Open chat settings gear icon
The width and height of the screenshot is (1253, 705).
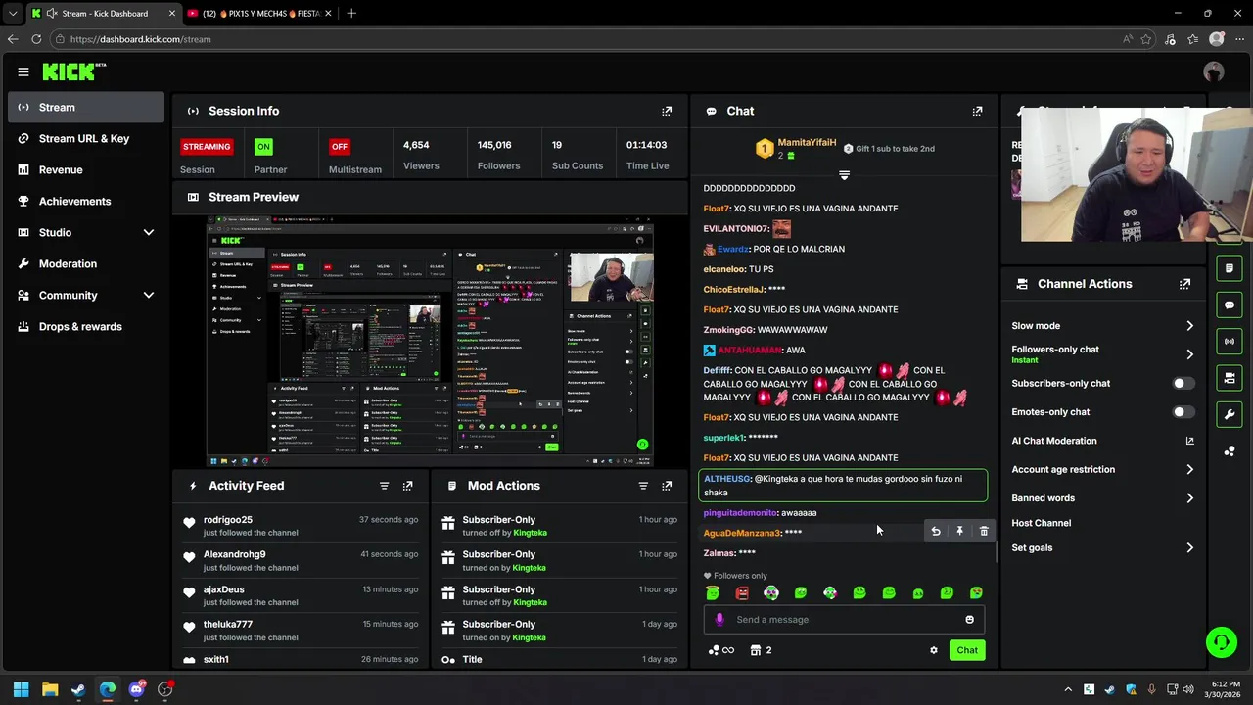(x=933, y=650)
